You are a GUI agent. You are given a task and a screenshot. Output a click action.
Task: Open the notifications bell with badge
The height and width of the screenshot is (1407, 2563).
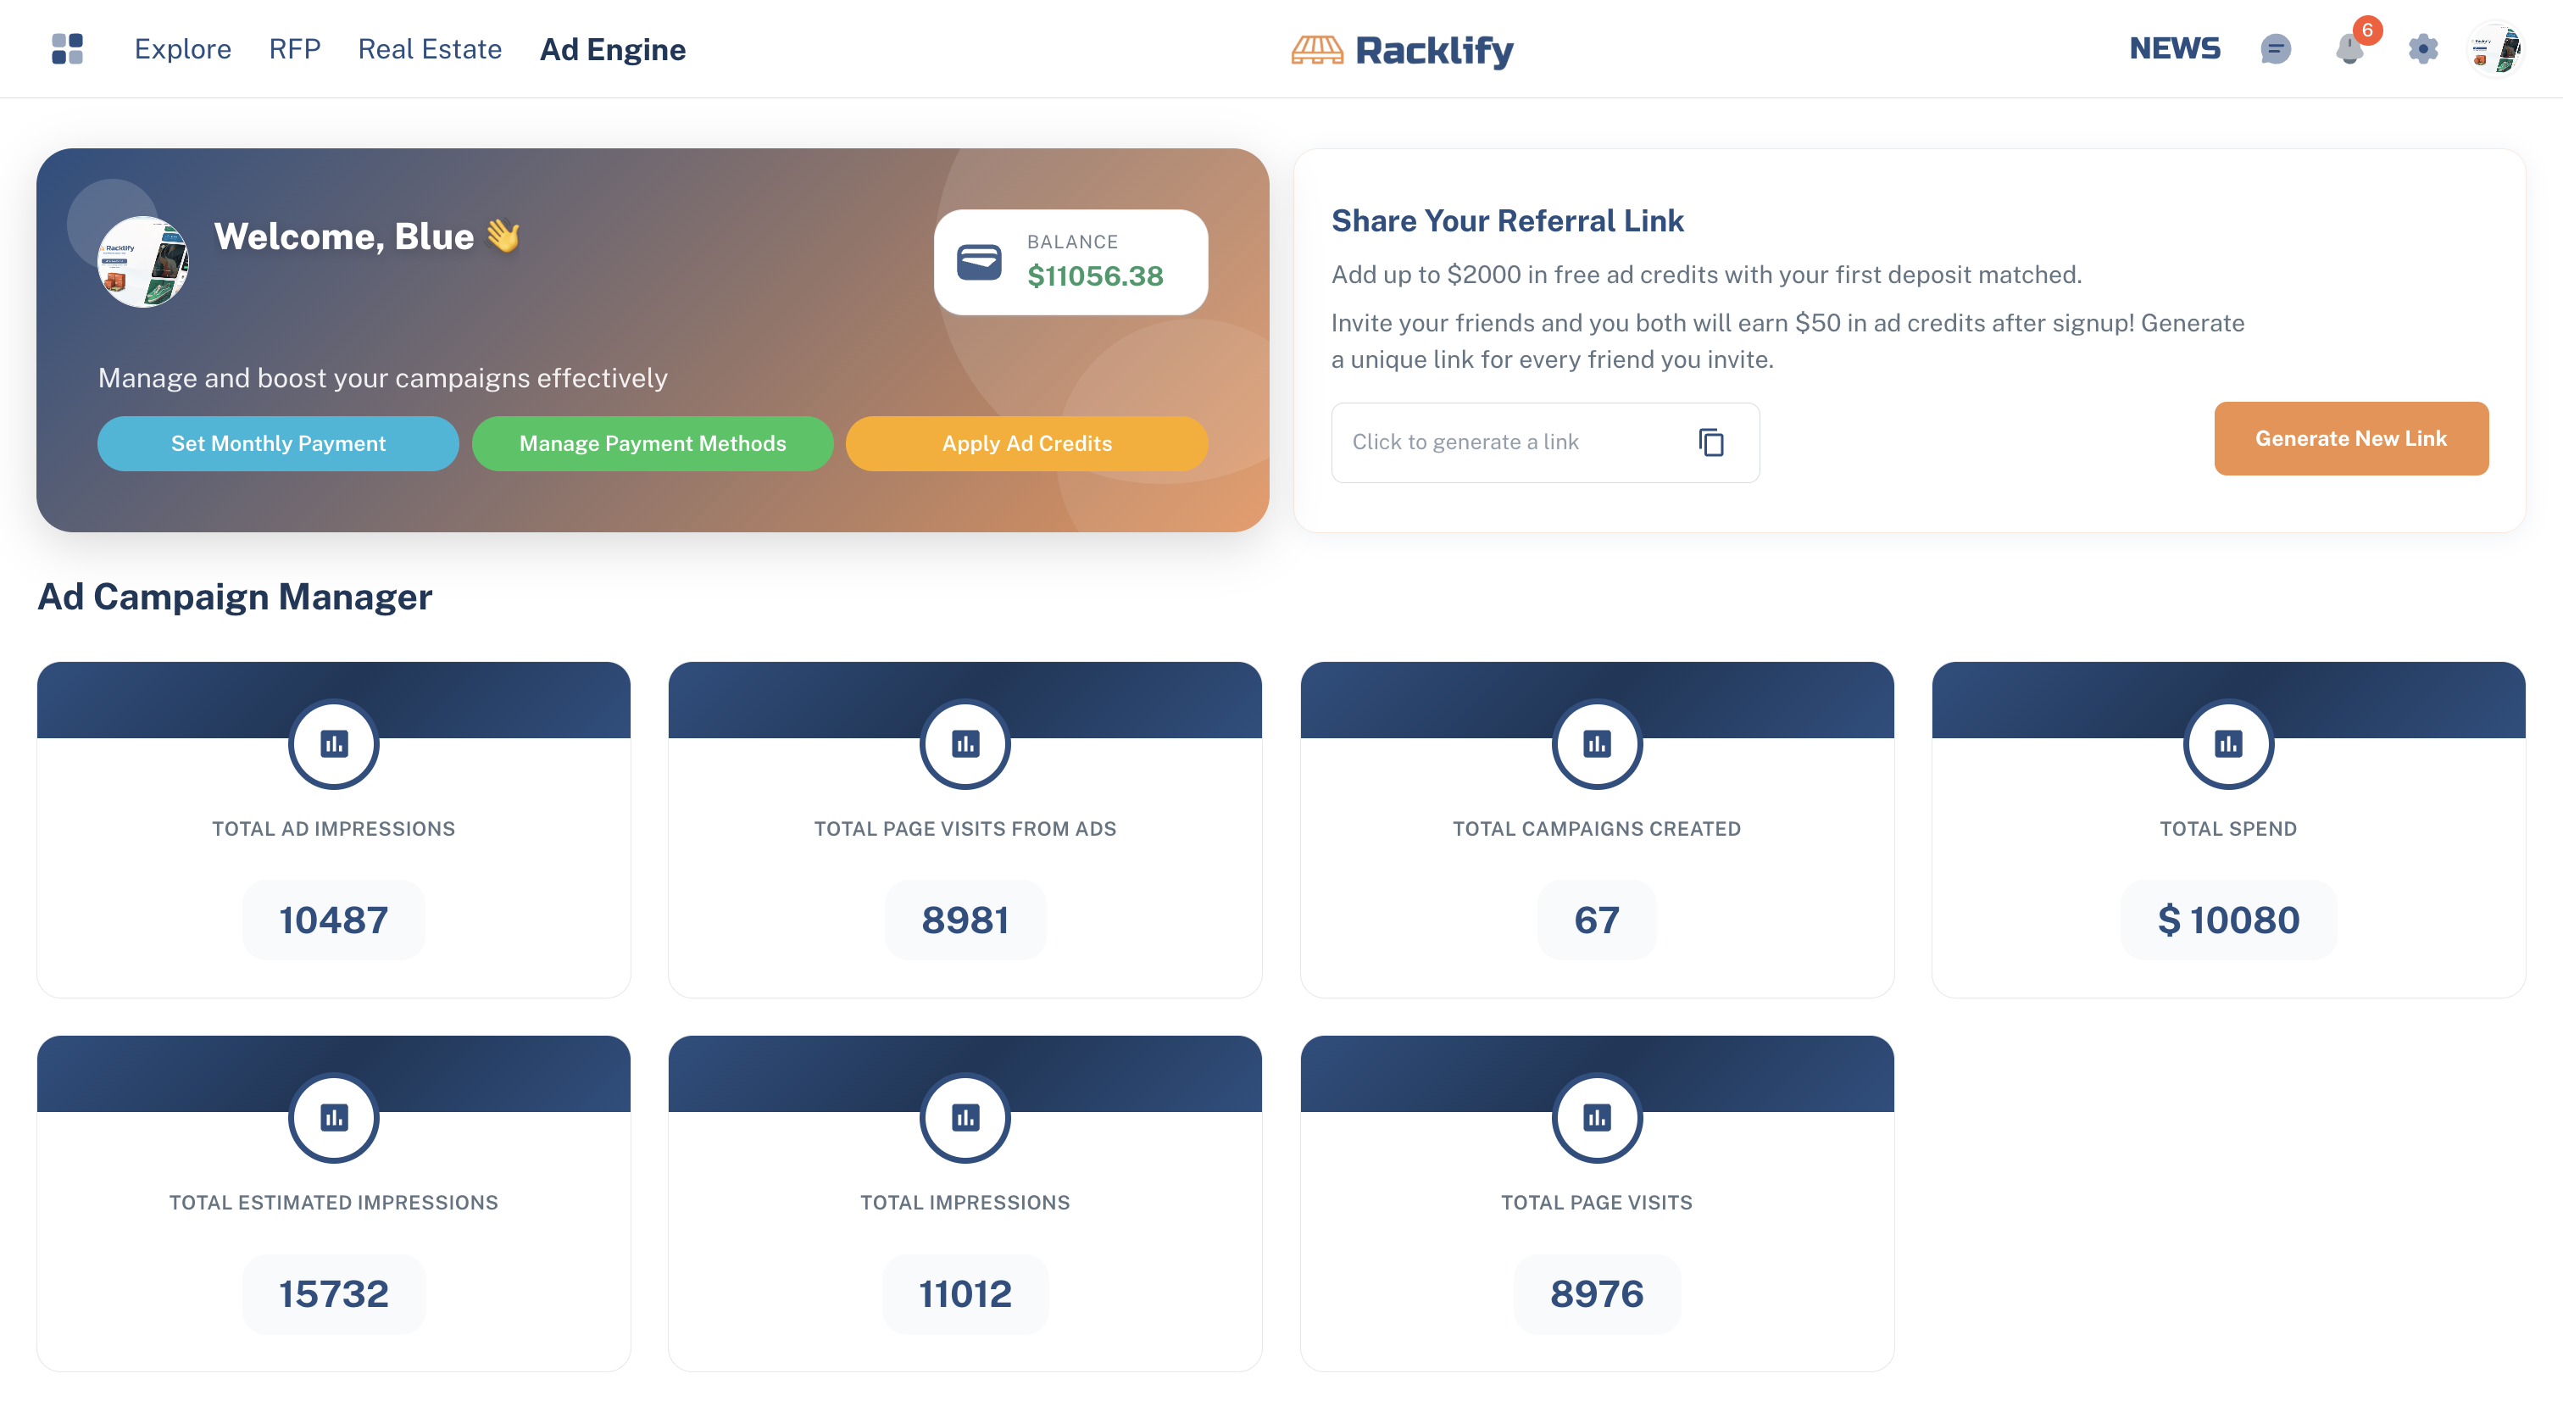2352,47
